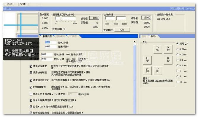Image resolution: width=198 pixels, height=117 pixels.
Task: Switch to the 手动 mode tab
Action: pos(153,36)
